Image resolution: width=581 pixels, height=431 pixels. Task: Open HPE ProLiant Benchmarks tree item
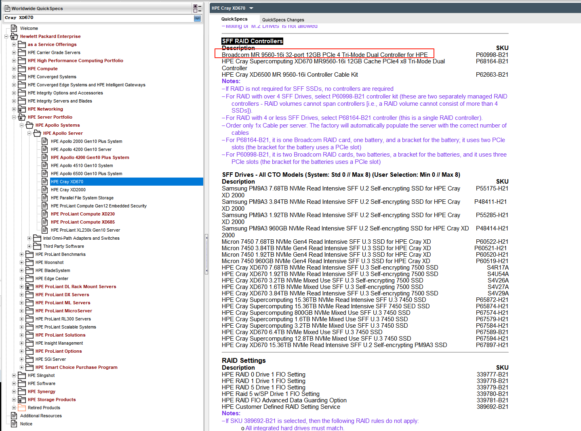[61, 254]
